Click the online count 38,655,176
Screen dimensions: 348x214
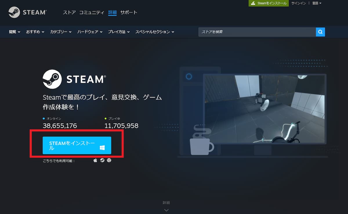tap(60, 126)
